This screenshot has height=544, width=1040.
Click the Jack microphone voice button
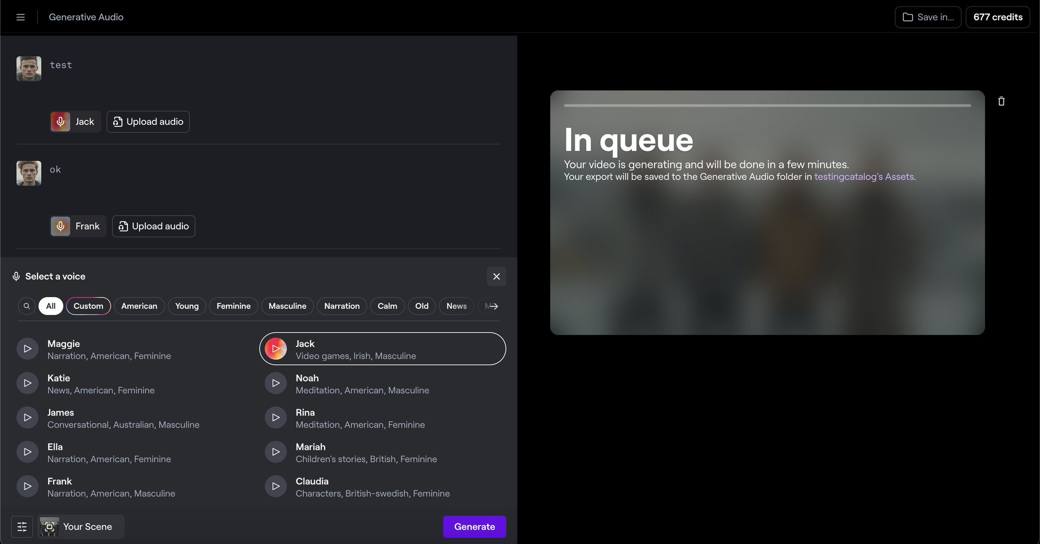[x=75, y=122]
